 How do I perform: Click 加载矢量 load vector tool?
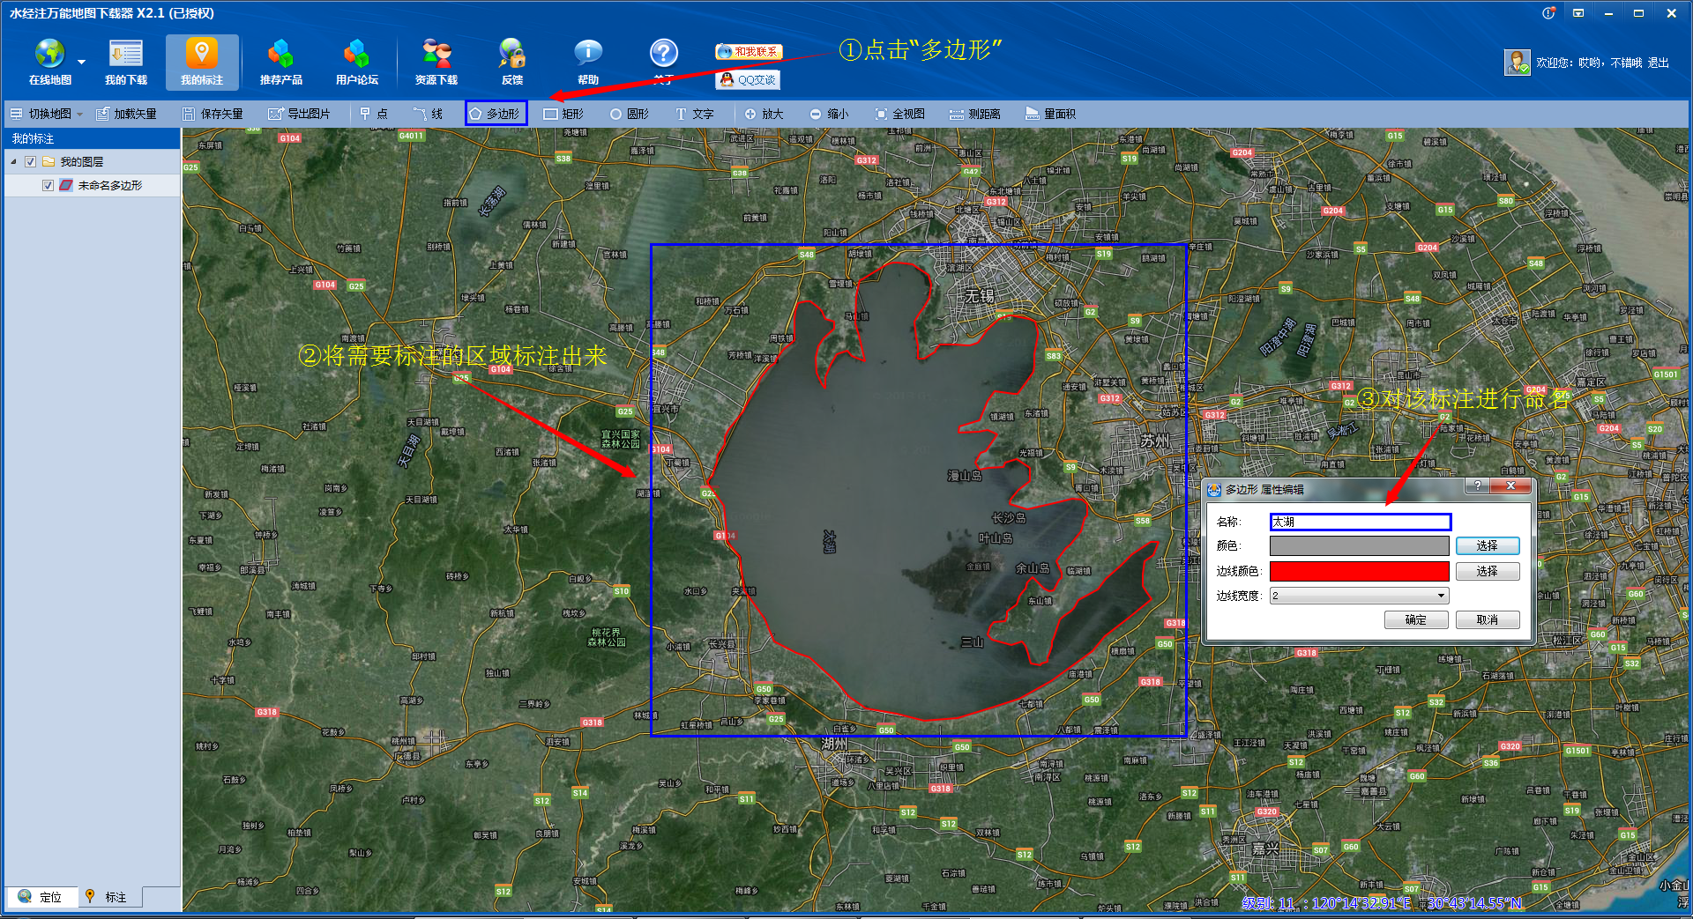(x=126, y=114)
